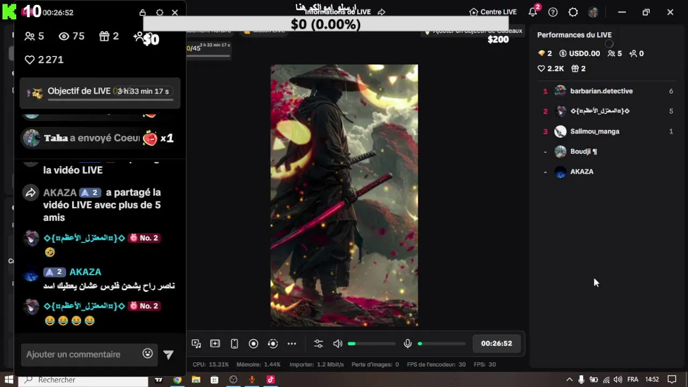Select barbarian.detective in viewer ranking
Screen dimensions: 688x387
click(608, 91)
